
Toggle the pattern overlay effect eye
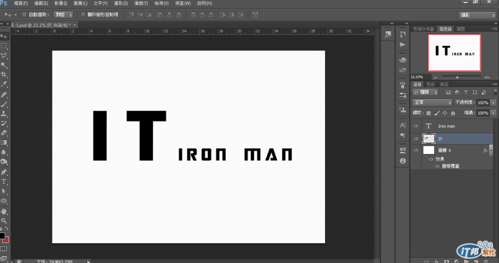coord(437,166)
